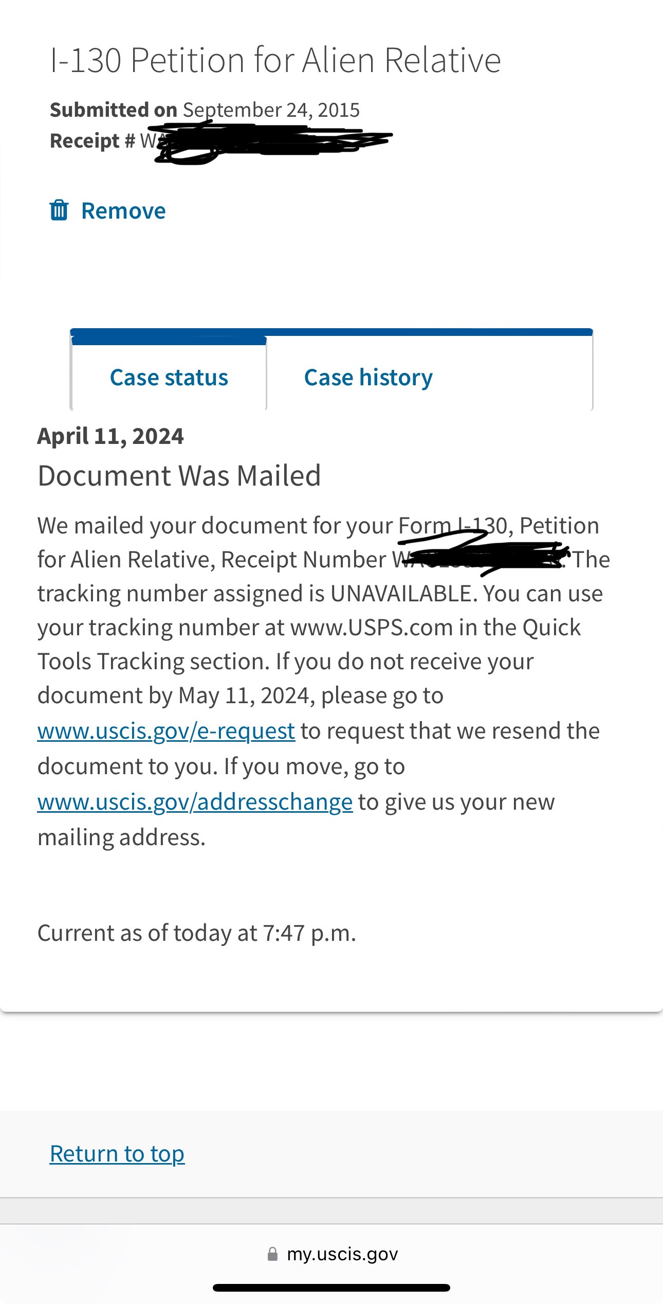The width and height of the screenshot is (663, 1304).
Task: Click the May 11, 2024 deadline text
Action: (244, 695)
